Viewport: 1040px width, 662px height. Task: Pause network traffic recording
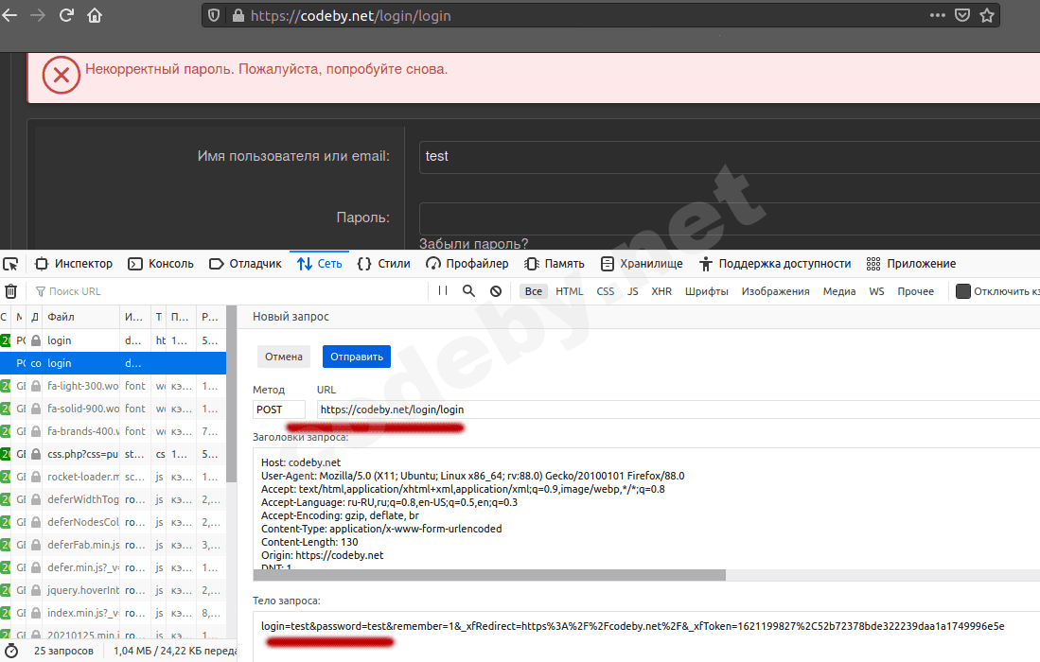click(x=442, y=291)
